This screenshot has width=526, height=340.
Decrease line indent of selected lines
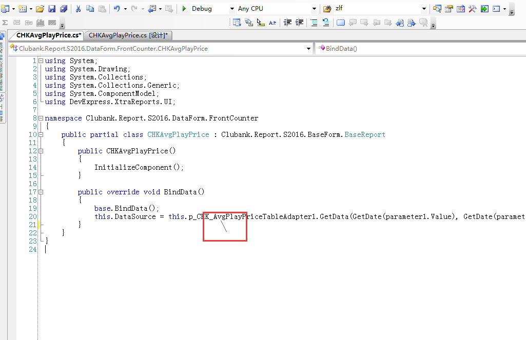click(x=287, y=23)
